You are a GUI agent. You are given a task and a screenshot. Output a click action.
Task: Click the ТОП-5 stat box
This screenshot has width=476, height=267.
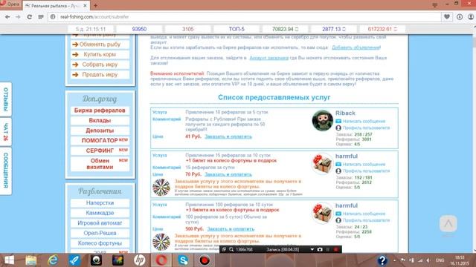pyautogui.click(x=237, y=29)
